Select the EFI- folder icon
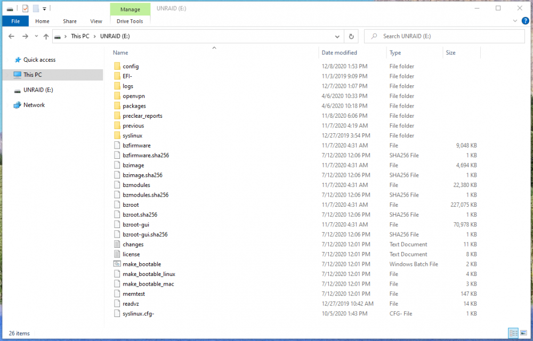This screenshot has height=341, width=533. [117, 76]
